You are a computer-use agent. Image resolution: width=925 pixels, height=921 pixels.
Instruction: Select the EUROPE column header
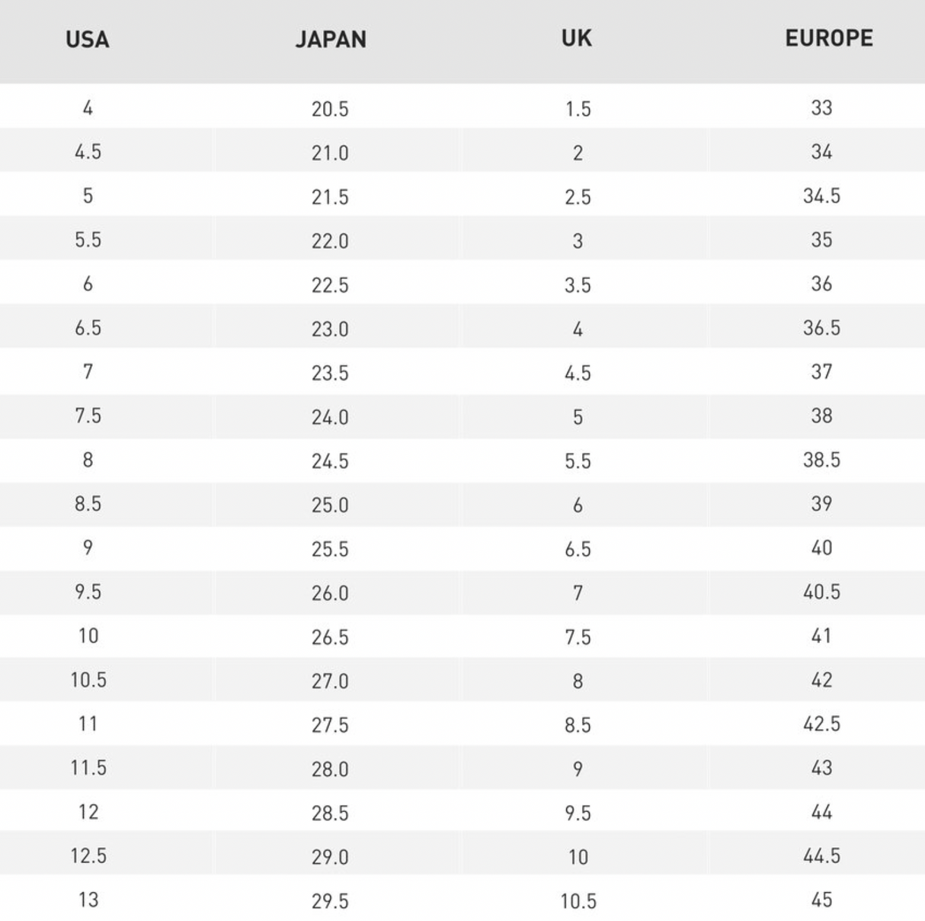point(829,38)
